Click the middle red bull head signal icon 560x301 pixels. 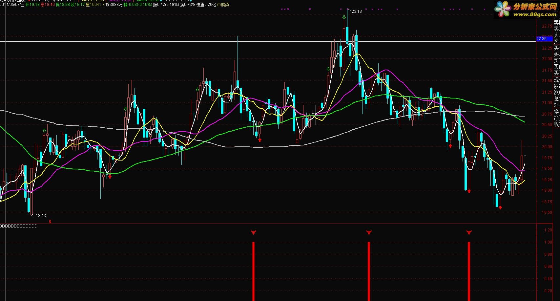pyautogui.click(x=369, y=232)
